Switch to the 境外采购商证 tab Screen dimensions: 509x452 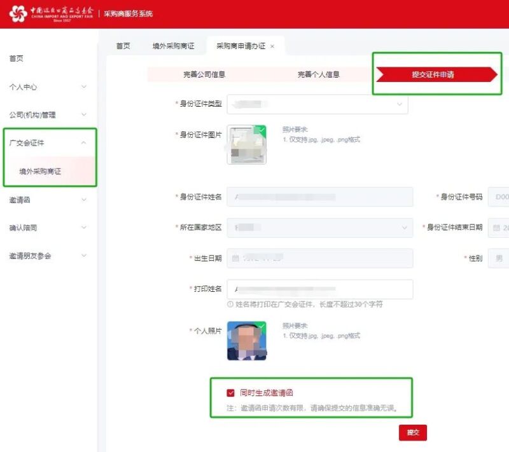click(x=173, y=46)
